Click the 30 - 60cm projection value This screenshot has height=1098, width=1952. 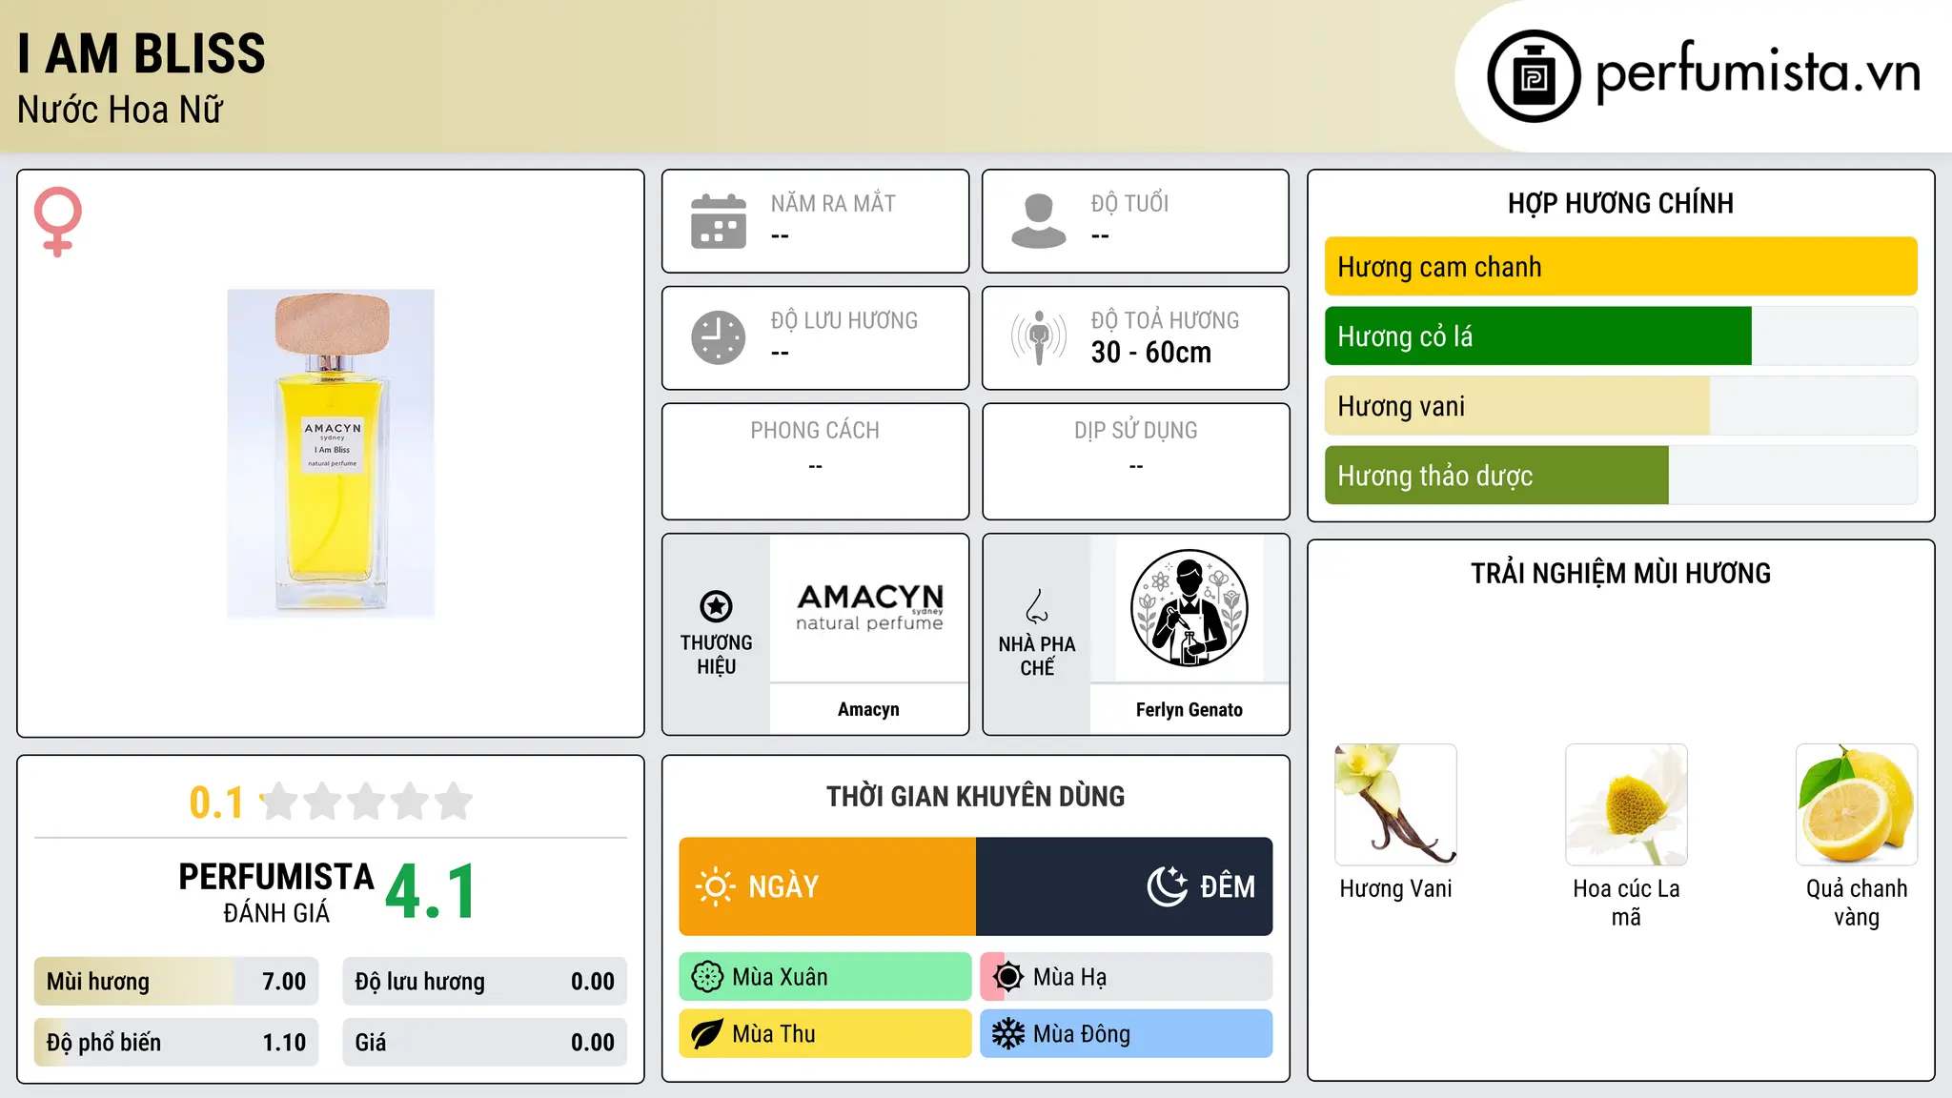tap(1151, 352)
